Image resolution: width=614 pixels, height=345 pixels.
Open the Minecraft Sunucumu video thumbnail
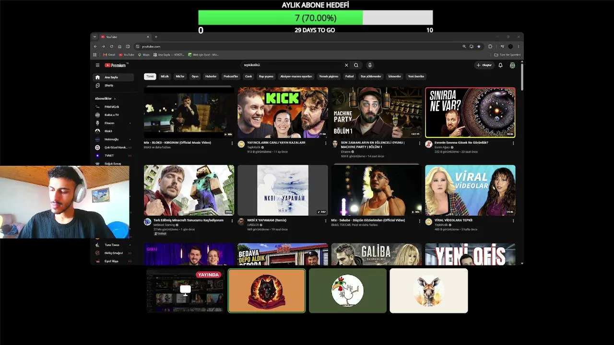pyautogui.click(x=189, y=190)
